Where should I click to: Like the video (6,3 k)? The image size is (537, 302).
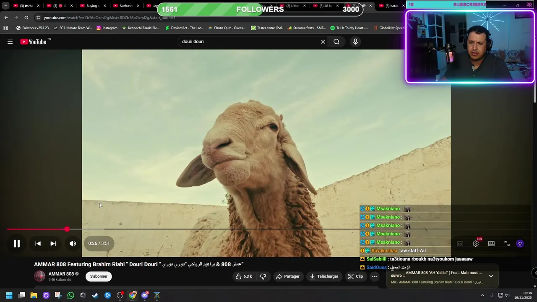[x=244, y=276]
